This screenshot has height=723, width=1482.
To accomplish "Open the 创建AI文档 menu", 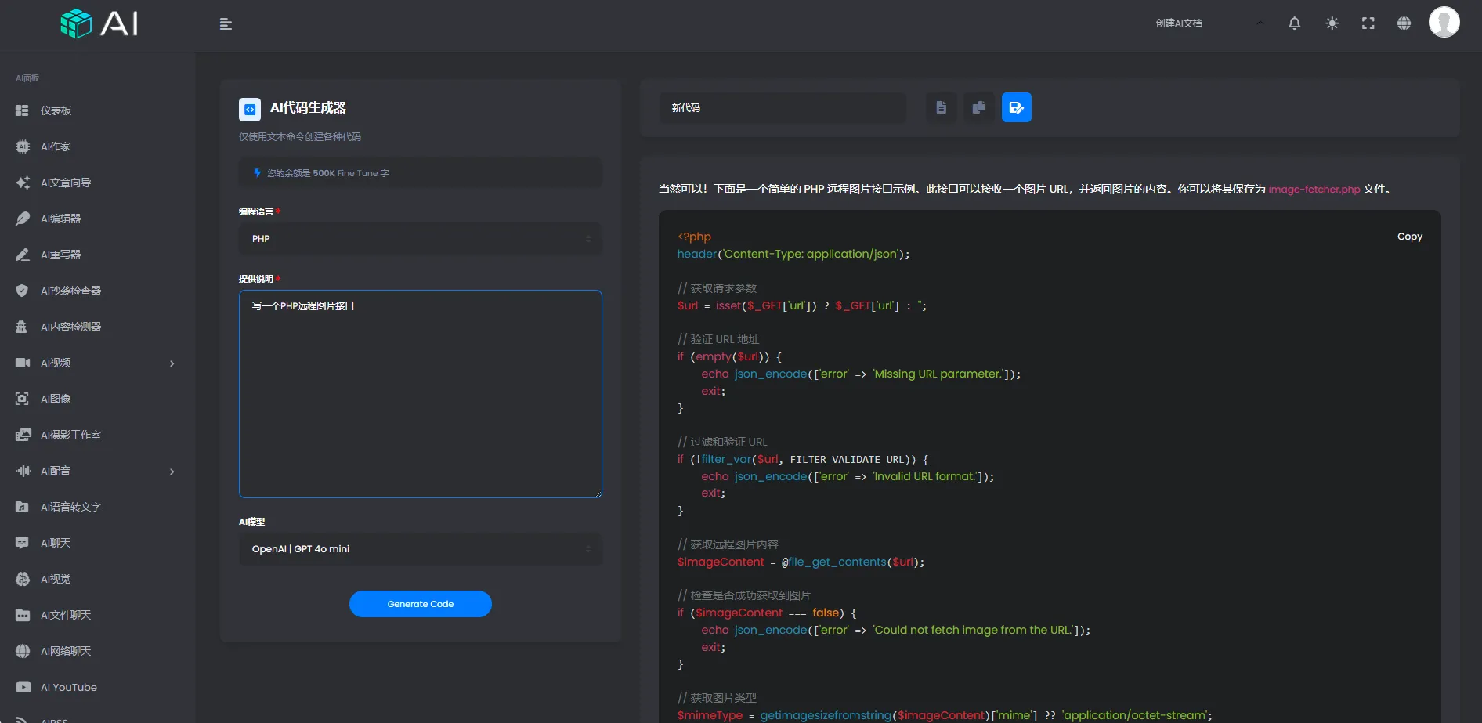I will coord(1180,23).
